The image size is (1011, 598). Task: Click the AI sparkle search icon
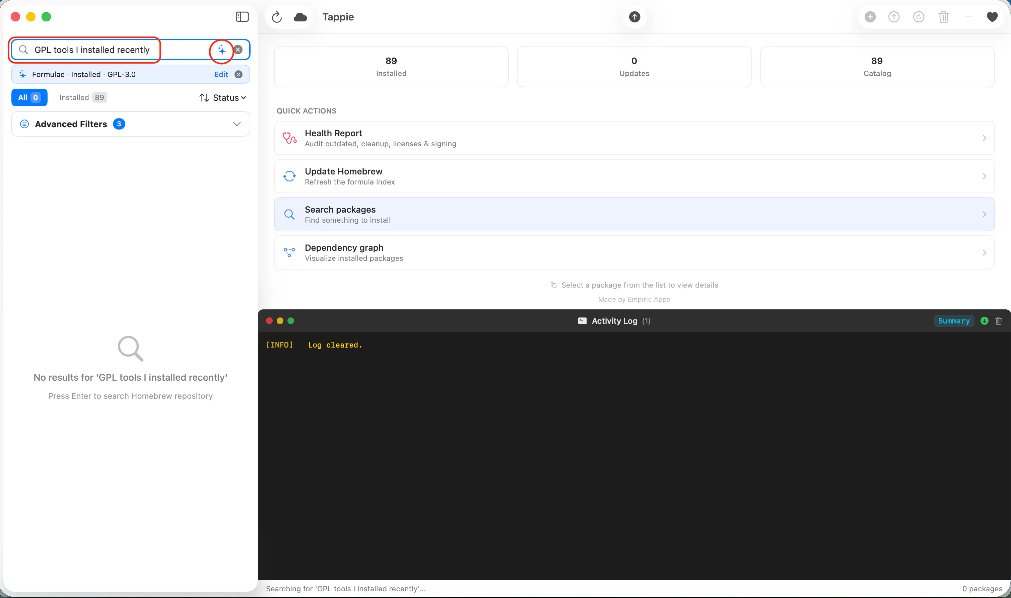(x=221, y=50)
